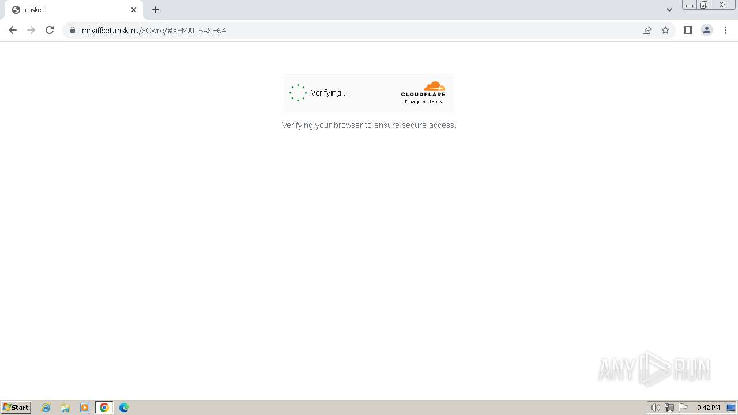This screenshot has height=415, width=738.
Task: Open Action Center flag icon
Action: pyautogui.click(x=683, y=408)
